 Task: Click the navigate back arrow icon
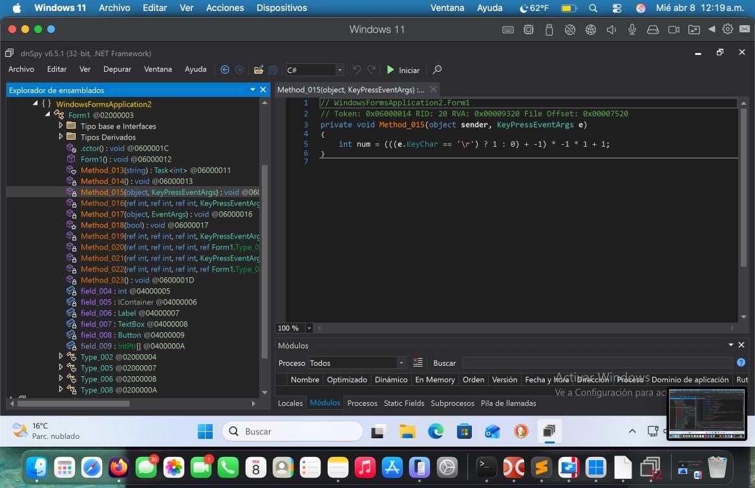225,70
